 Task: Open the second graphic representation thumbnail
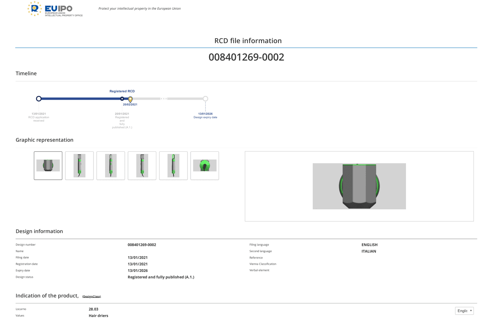(x=79, y=165)
